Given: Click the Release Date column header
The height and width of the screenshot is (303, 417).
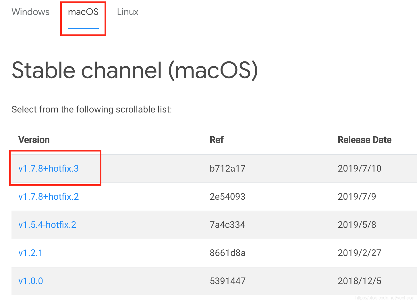Looking at the screenshot, I should 364,140.
